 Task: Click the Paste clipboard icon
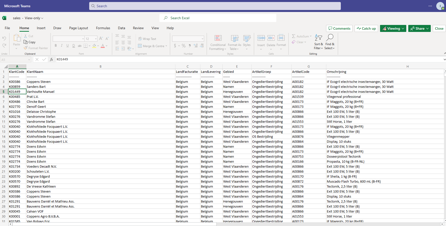(17, 38)
